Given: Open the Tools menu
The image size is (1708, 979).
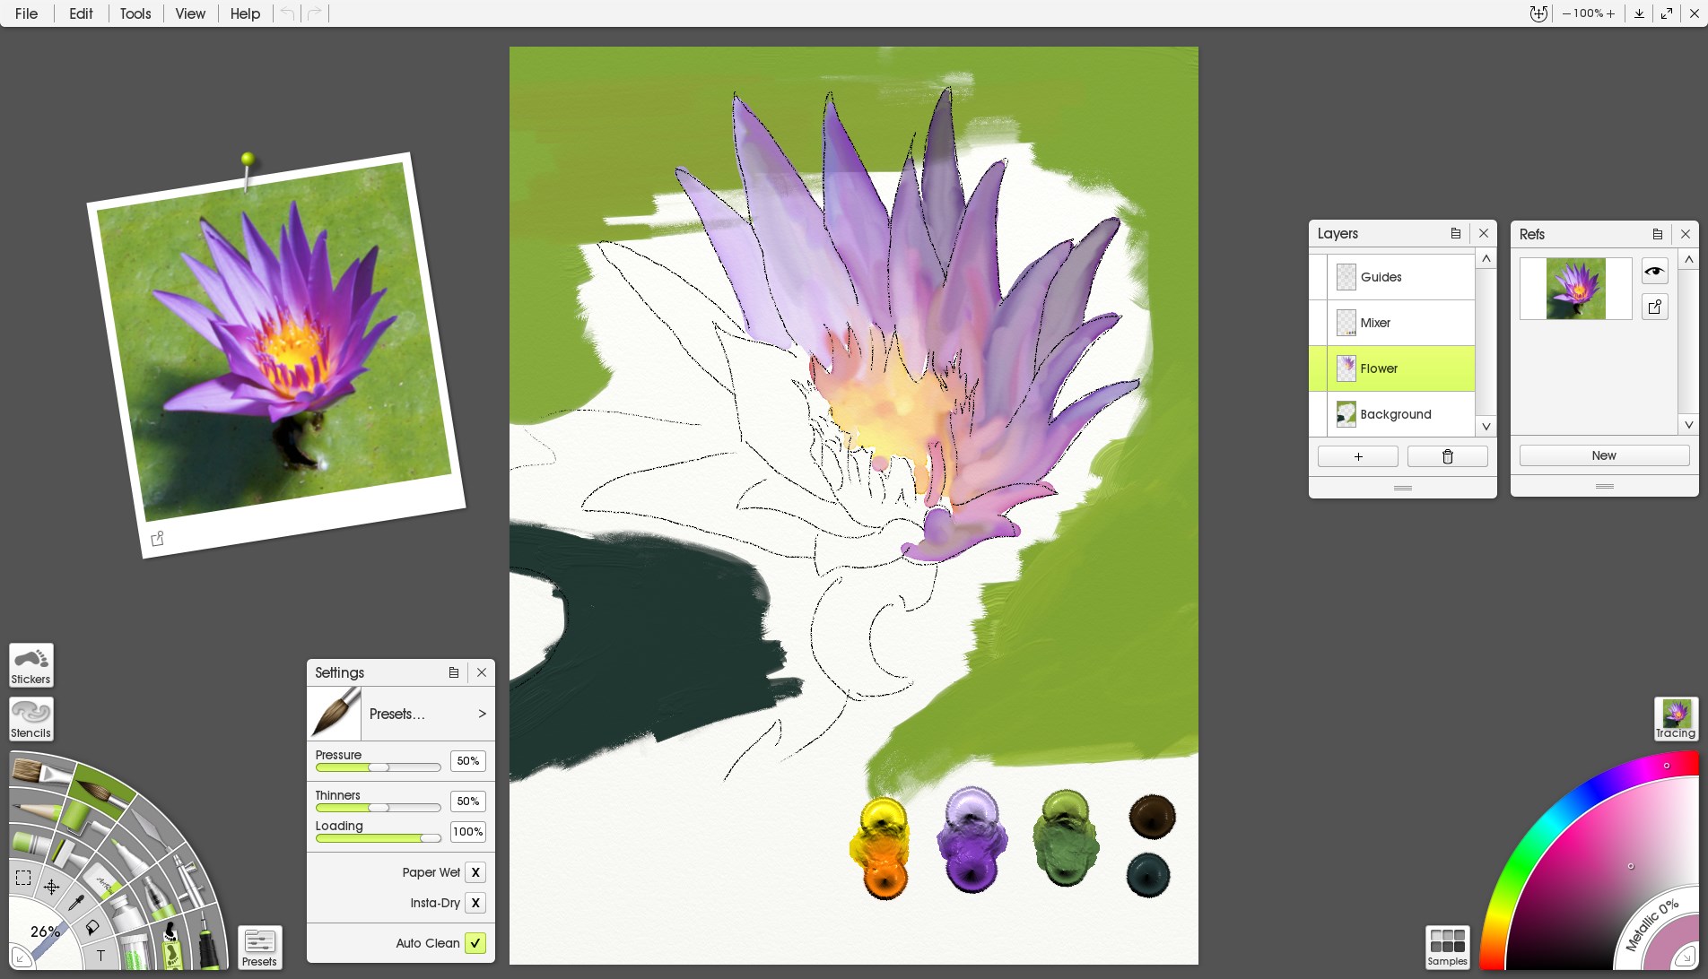Looking at the screenshot, I should pyautogui.click(x=135, y=13).
